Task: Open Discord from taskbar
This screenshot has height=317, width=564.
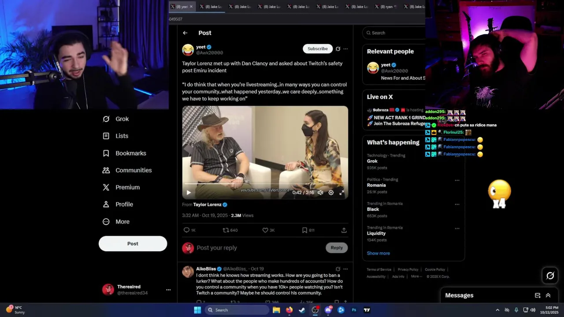Action: [x=328, y=310]
